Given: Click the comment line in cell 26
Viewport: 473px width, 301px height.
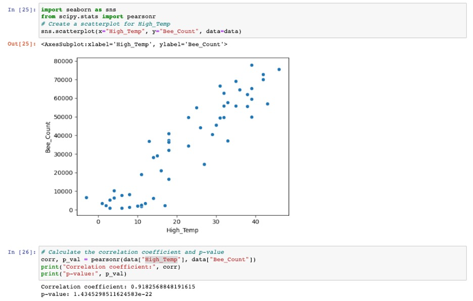Looking at the screenshot, I should [132, 252].
